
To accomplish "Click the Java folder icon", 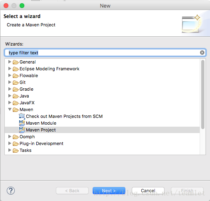I will tap(16, 96).
